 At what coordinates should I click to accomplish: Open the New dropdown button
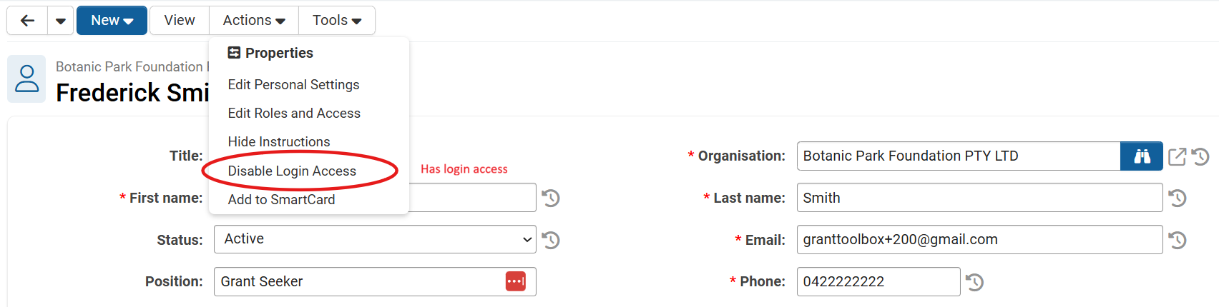pyautogui.click(x=112, y=21)
